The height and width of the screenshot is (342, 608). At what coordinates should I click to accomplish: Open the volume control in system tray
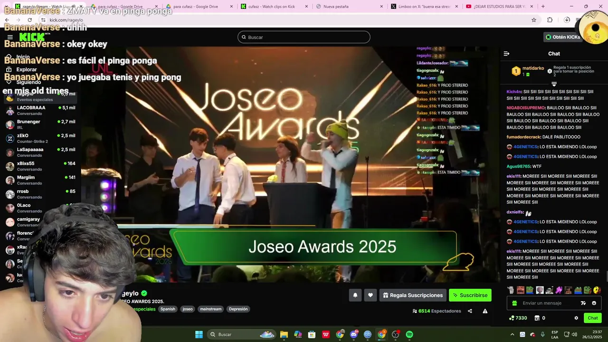(574, 334)
